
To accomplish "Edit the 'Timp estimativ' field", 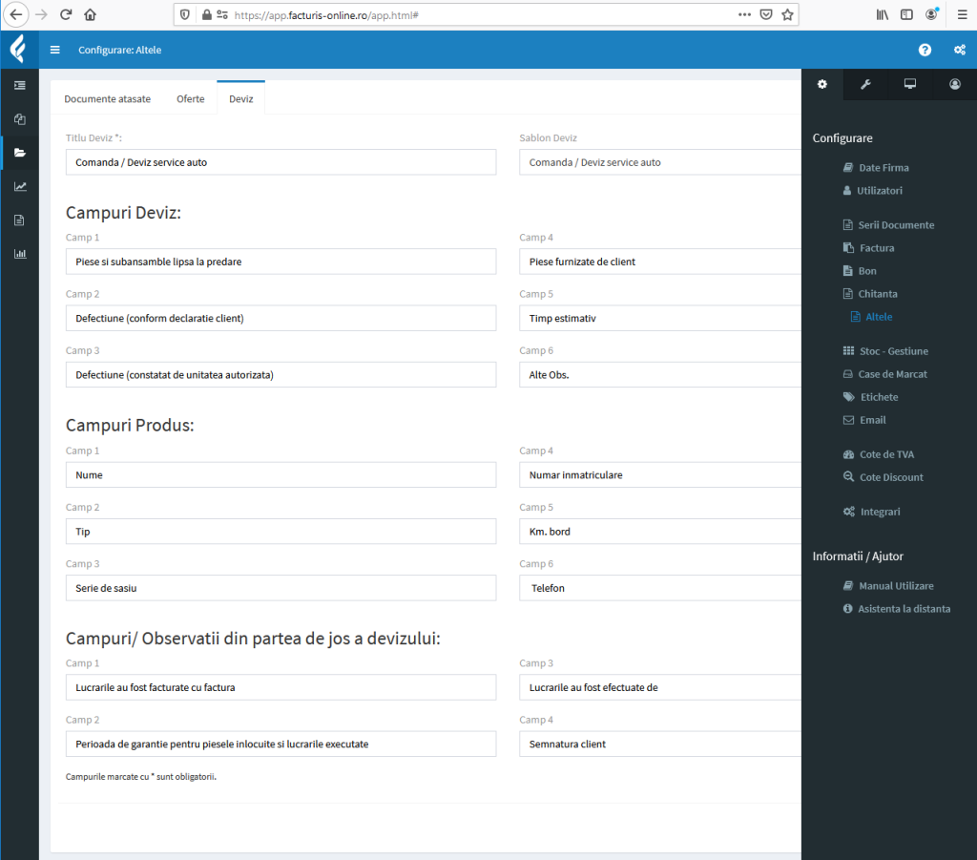I will pos(660,319).
